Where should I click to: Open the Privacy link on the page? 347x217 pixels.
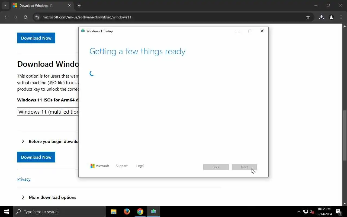[x=24, y=179]
